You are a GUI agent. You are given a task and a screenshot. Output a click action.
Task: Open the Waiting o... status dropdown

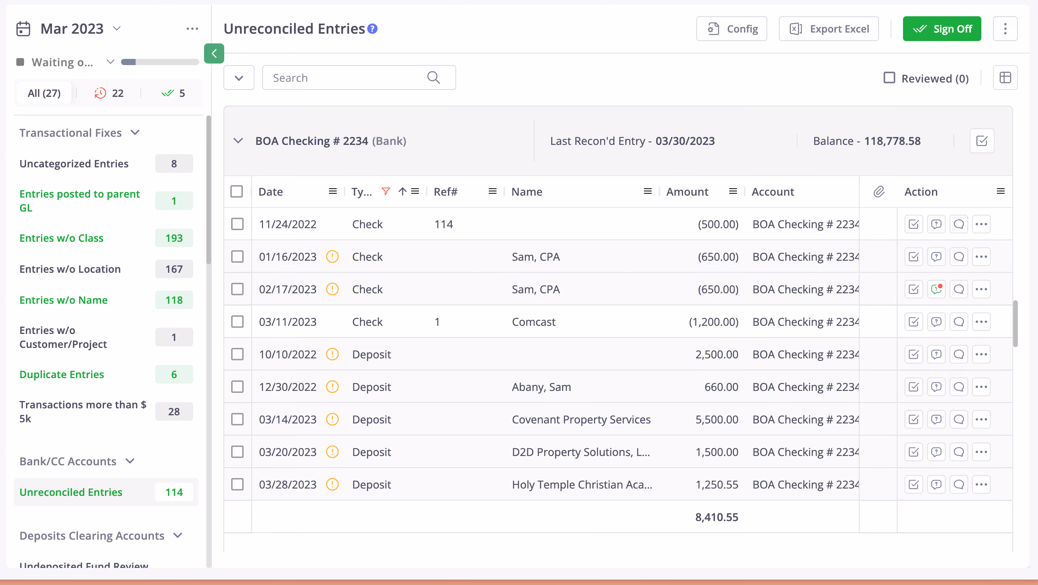110,62
